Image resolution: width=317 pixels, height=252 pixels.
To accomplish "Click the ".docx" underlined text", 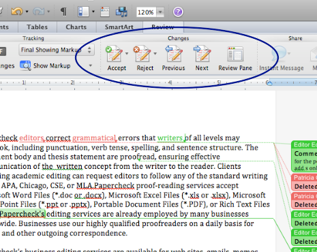I will point(92,195).
